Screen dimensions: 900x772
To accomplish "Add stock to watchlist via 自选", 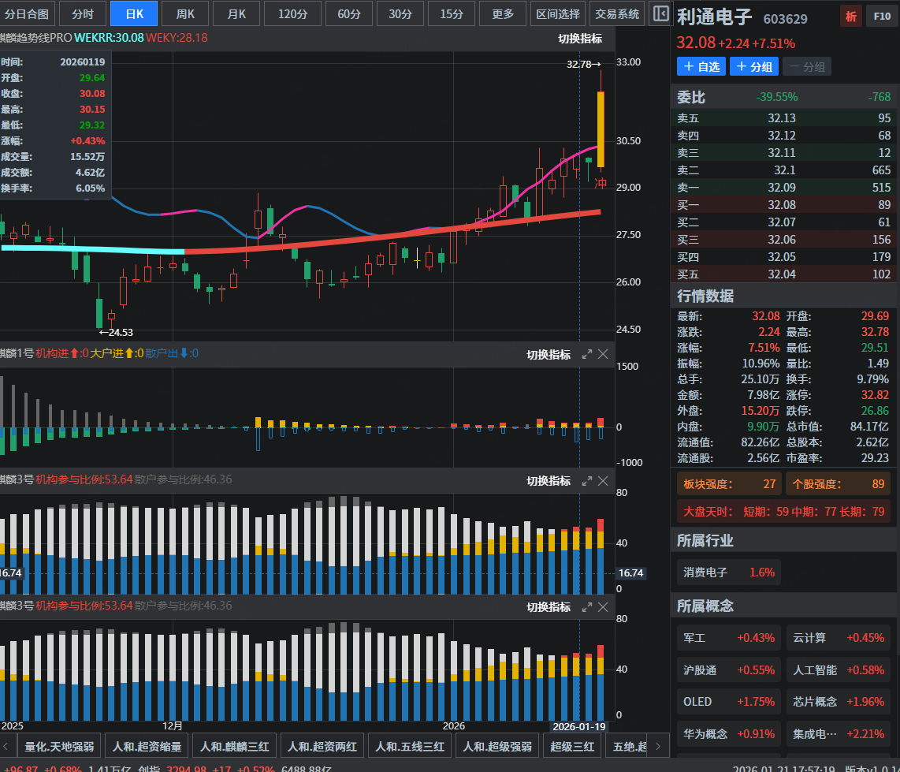I will 701,67.
